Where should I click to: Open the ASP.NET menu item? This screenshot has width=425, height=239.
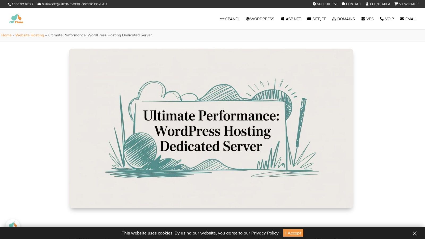(291, 19)
